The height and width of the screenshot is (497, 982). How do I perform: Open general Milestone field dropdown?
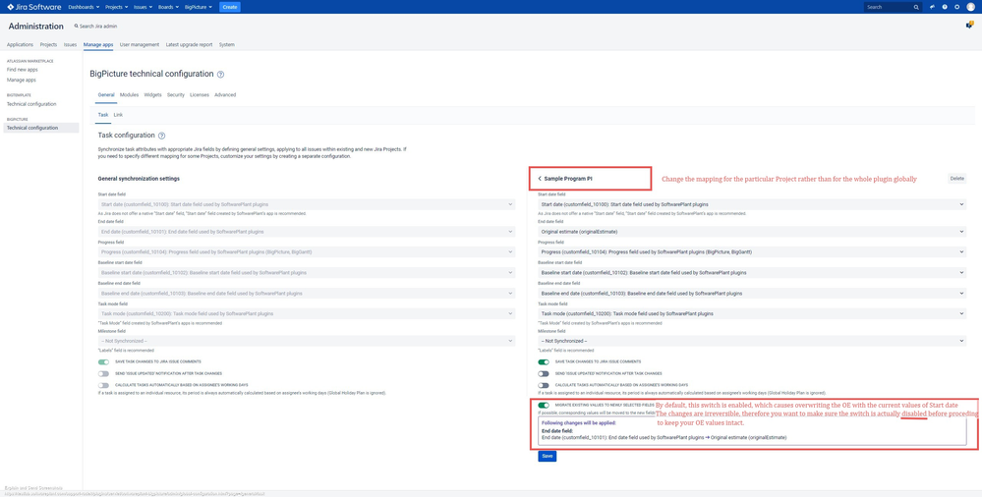307,341
